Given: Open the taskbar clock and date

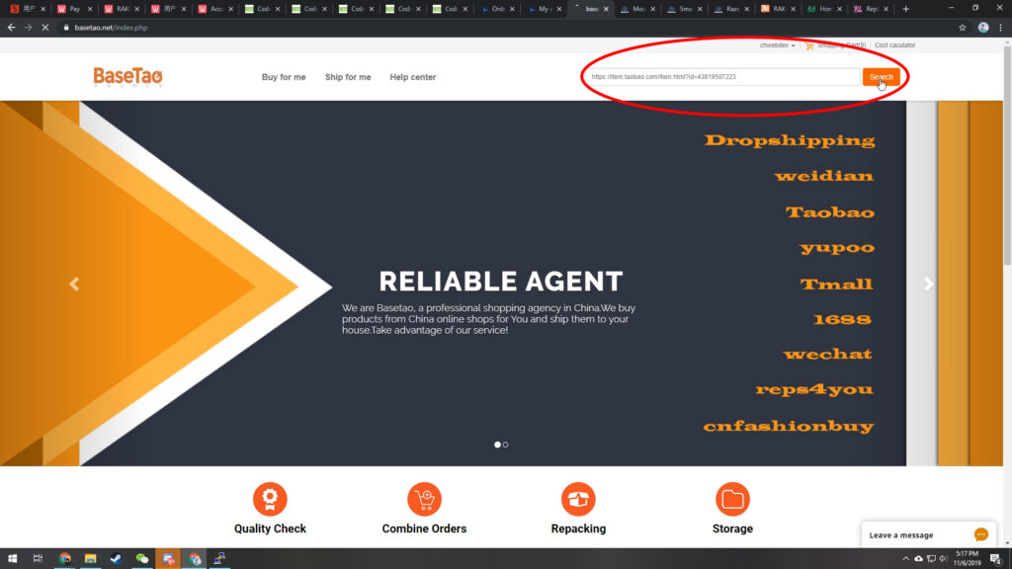Looking at the screenshot, I should [967, 559].
